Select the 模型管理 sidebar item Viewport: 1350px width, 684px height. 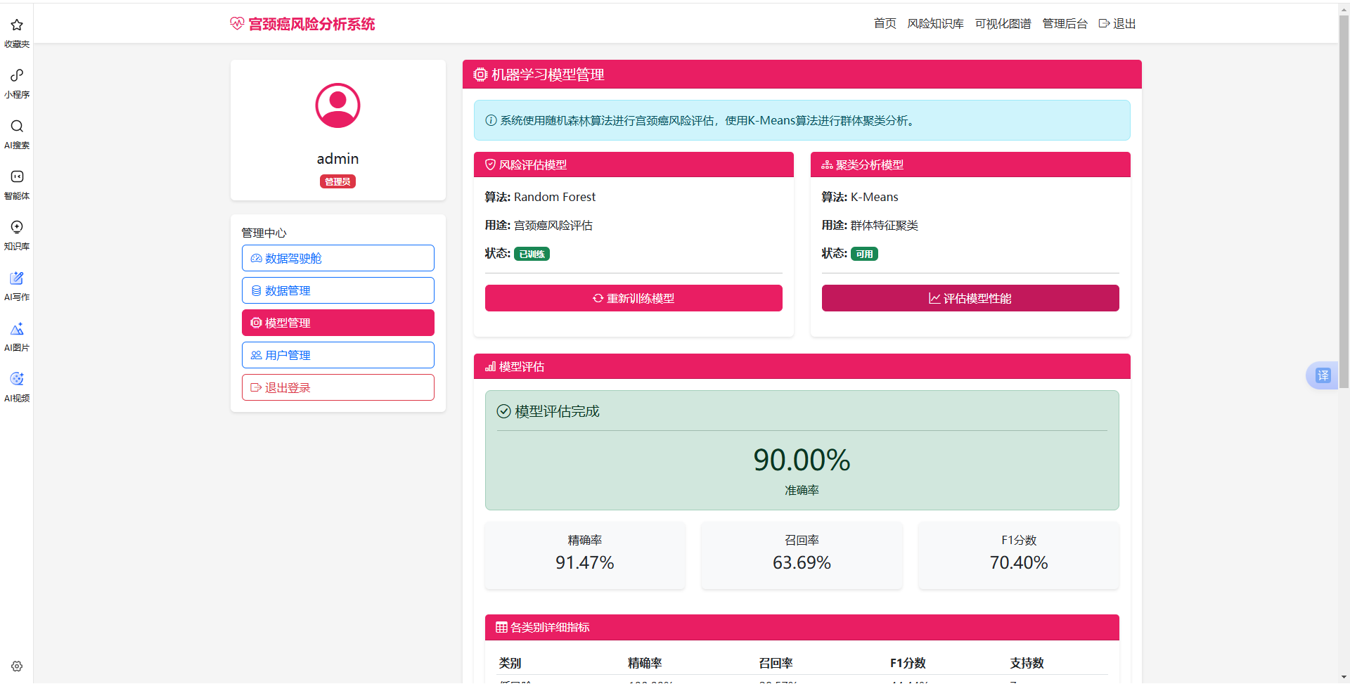(338, 323)
